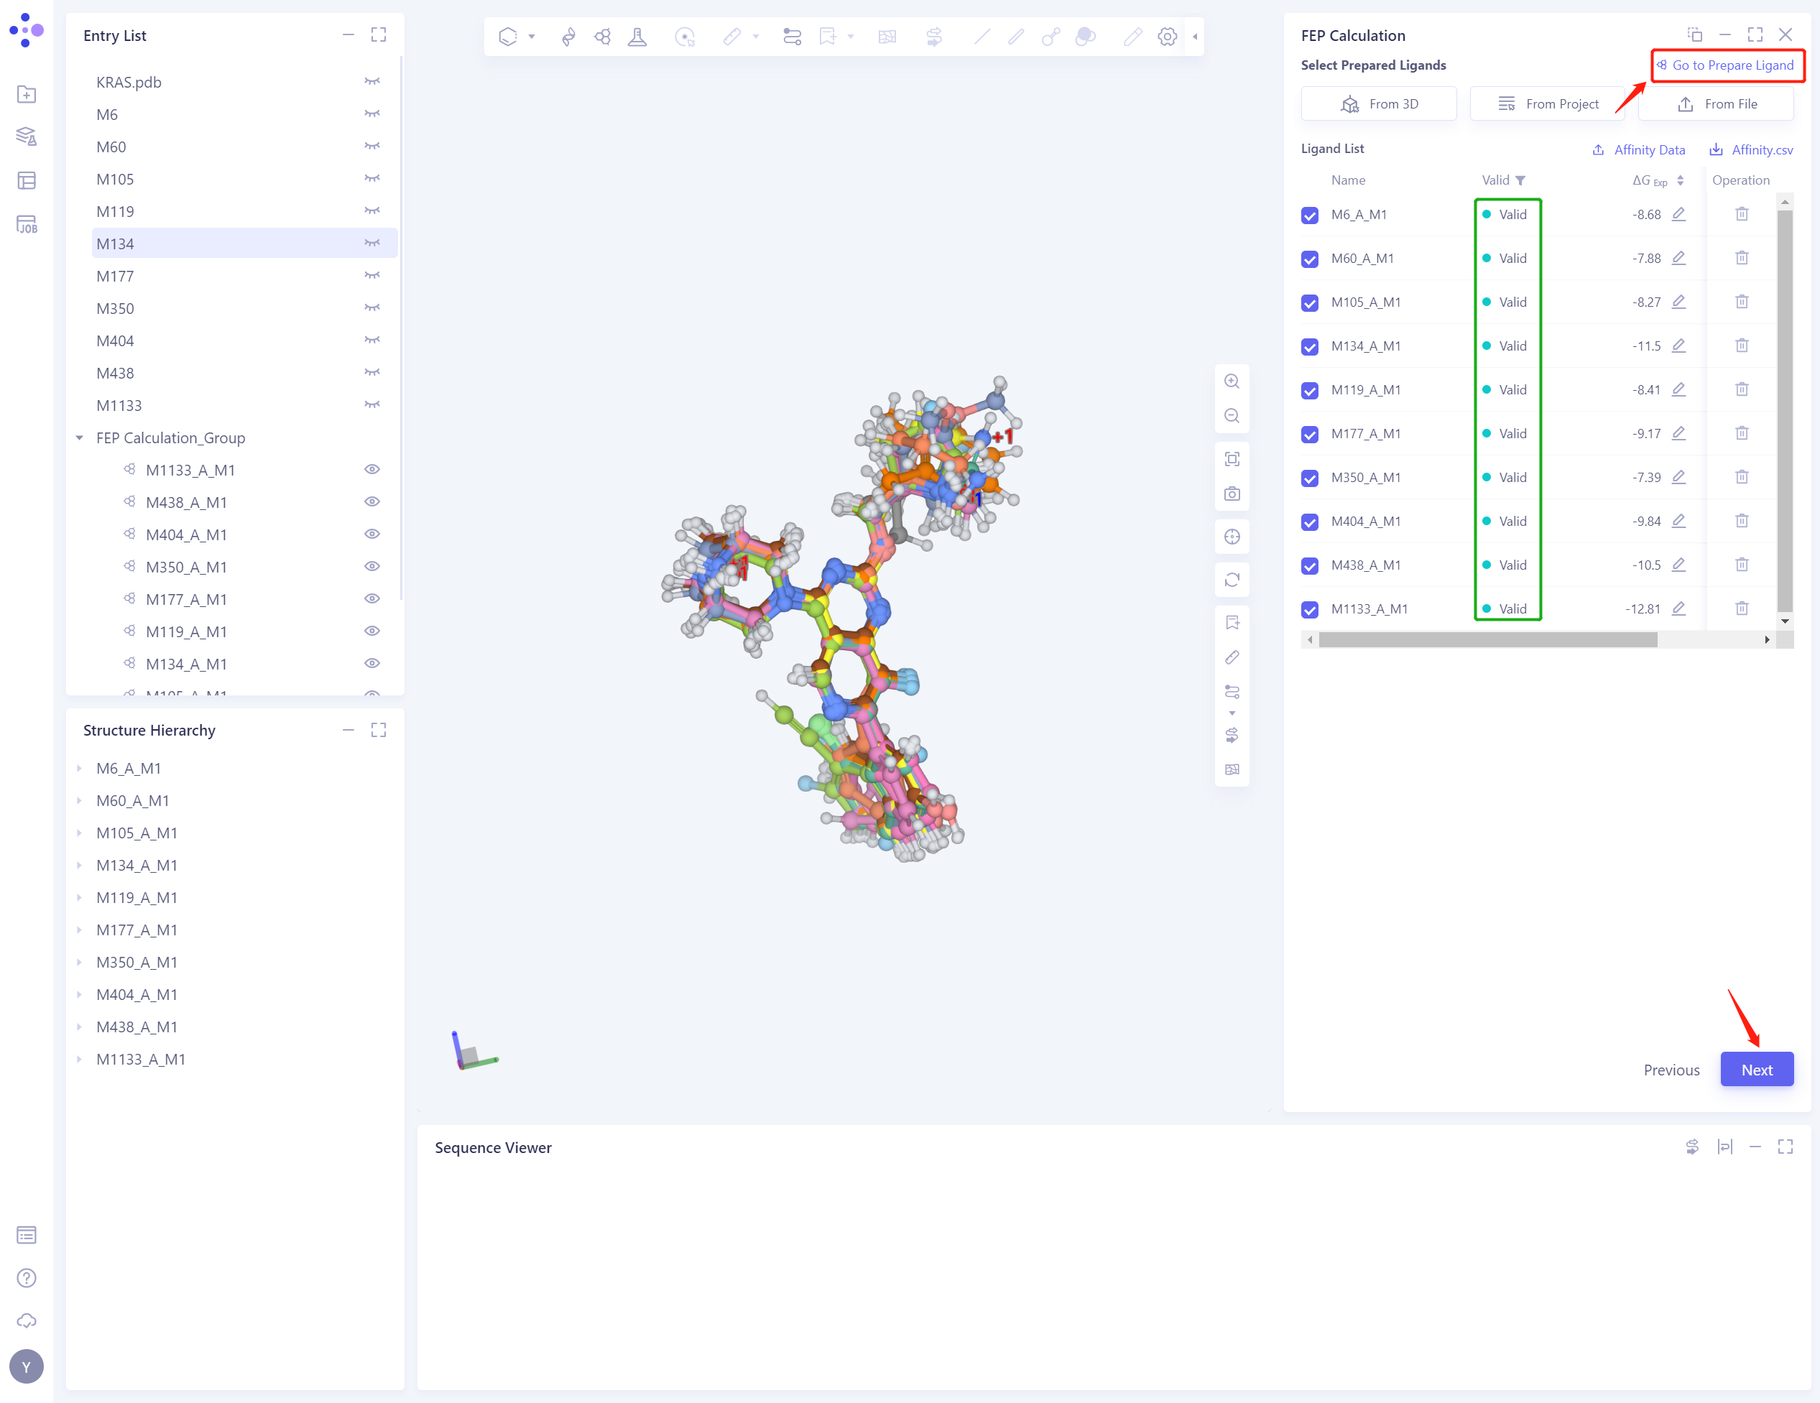The image size is (1820, 1403).
Task: Select M134 in the Entry List
Action: tap(244, 244)
